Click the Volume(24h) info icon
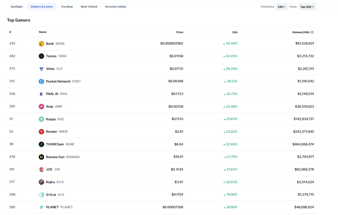The width and height of the screenshot is (338, 215). tap(312, 32)
